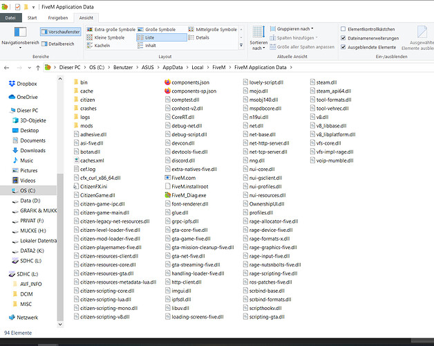The image size is (434, 346).
Task: Switch to the Start ribbon tab
Action: (32, 18)
